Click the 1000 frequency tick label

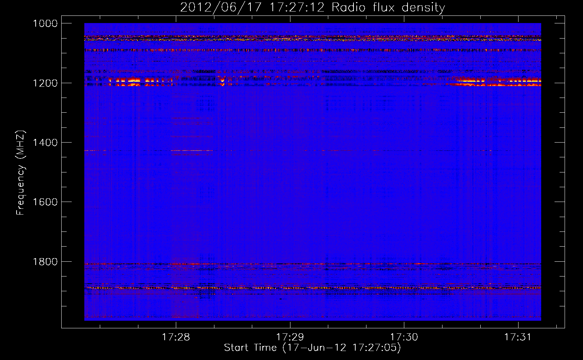[x=45, y=23]
